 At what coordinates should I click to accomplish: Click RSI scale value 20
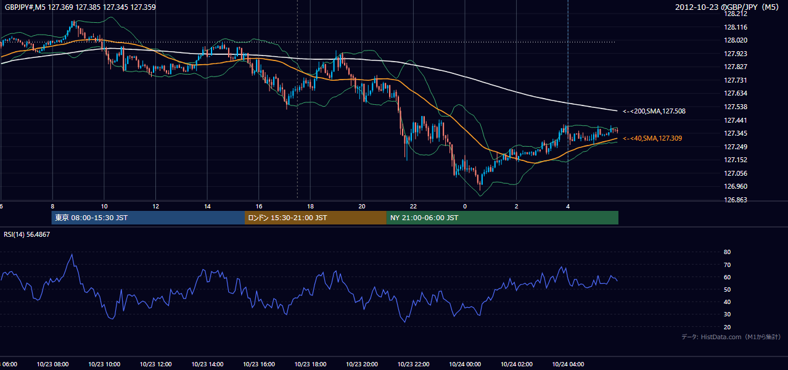tap(728, 327)
